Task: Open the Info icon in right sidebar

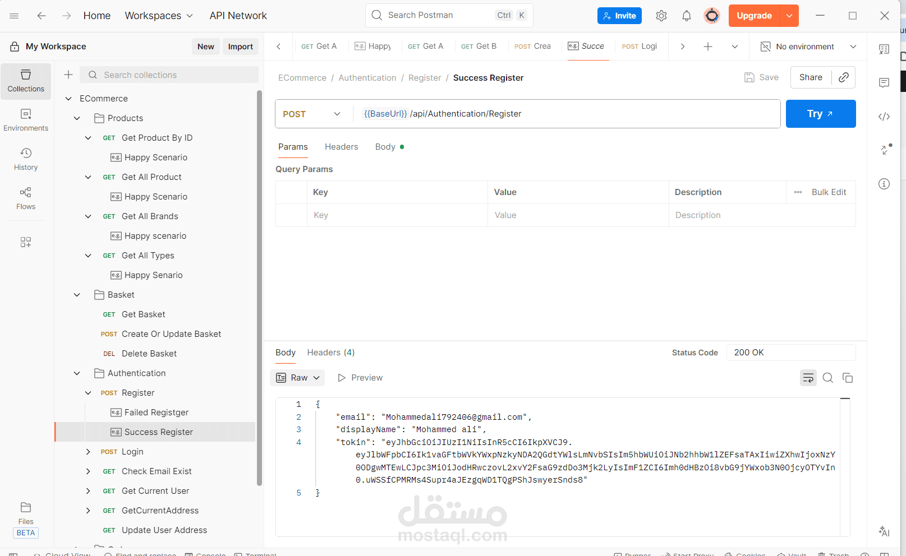Action: tap(884, 184)
